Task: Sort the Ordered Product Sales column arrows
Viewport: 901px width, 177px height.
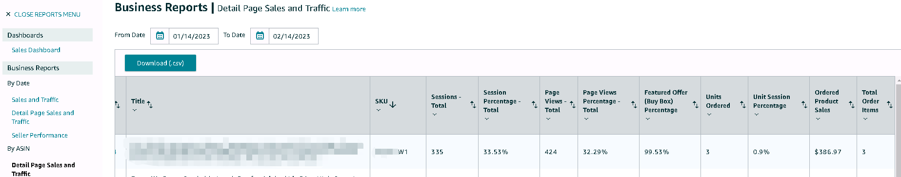Action: [x=851, y=104]
